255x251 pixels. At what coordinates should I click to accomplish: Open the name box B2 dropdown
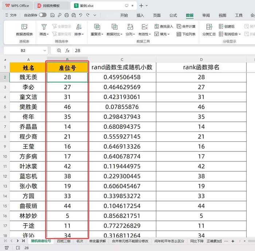(45, 51)
